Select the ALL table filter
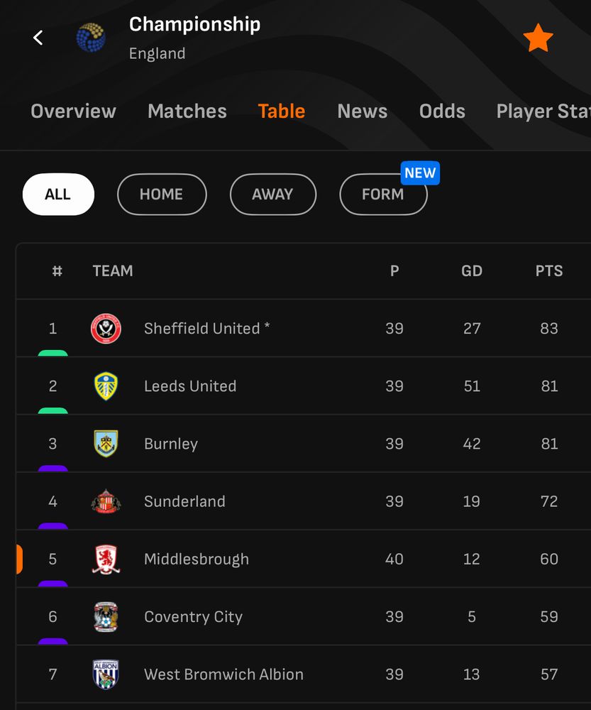This screenshot has height=710, width=591. pos(58,195)
